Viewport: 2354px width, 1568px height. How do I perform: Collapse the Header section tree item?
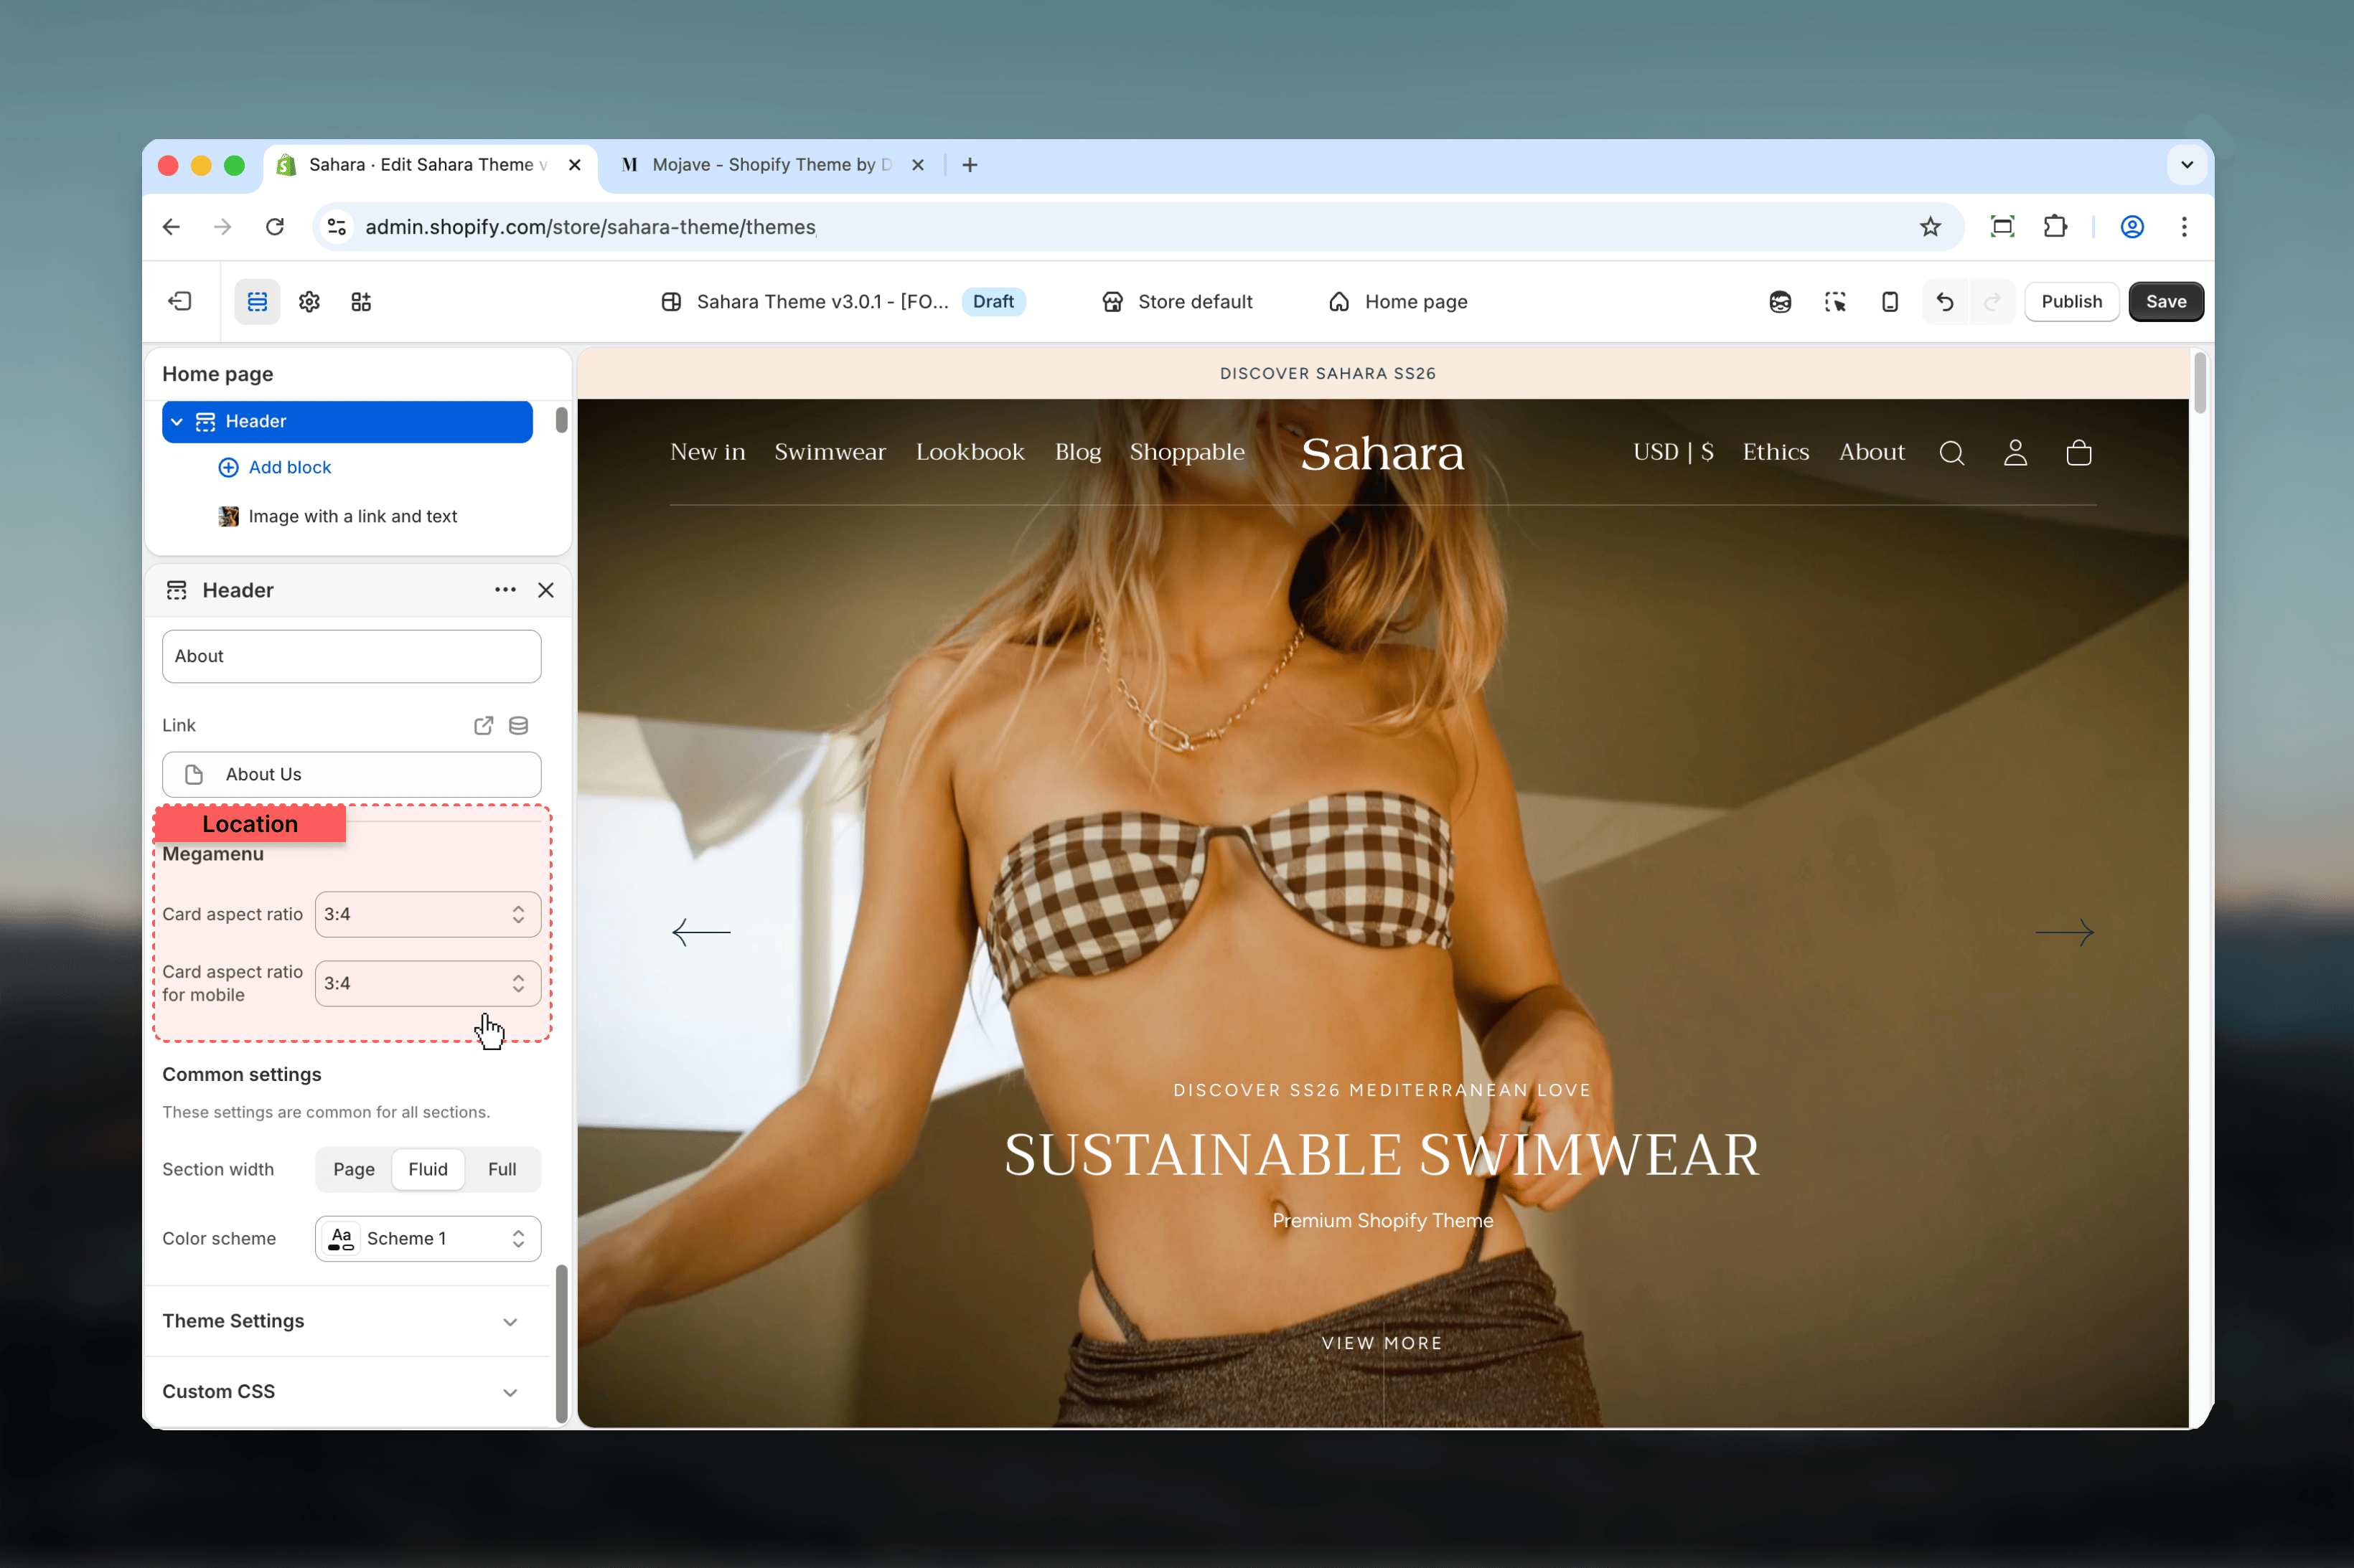(177, 422)
